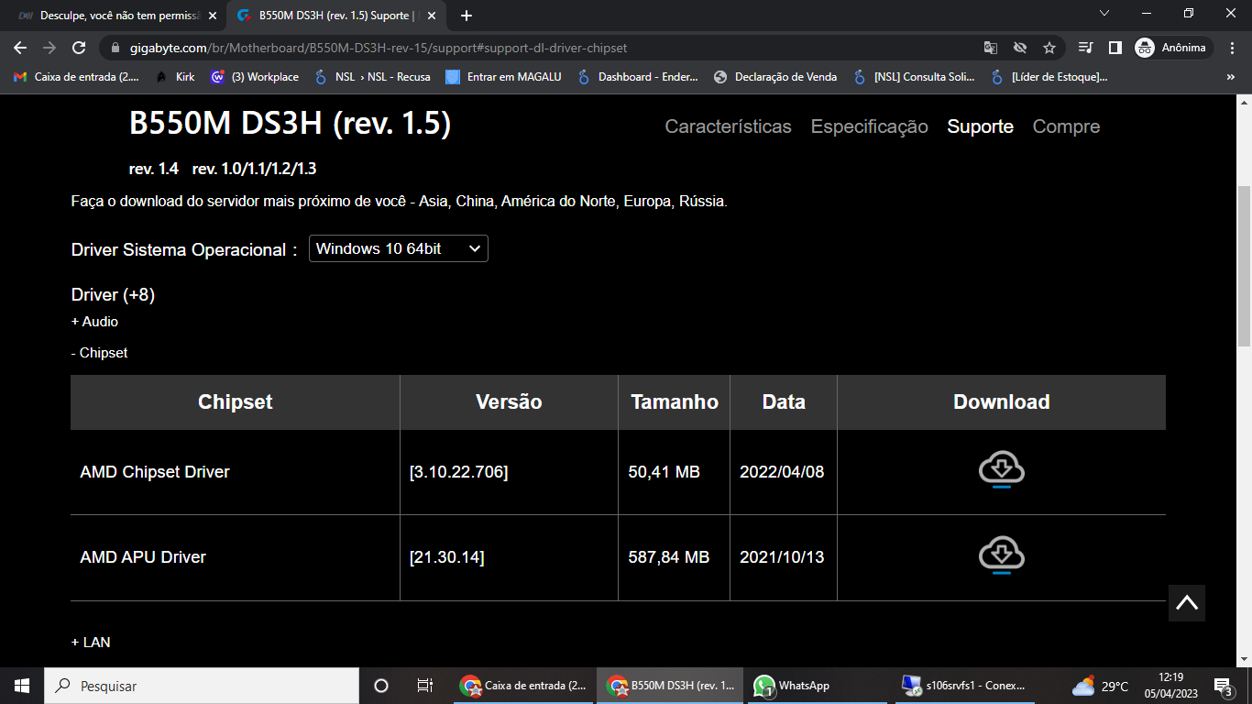
Task: Open the Windows Start menu
Action: click(22, 686)
